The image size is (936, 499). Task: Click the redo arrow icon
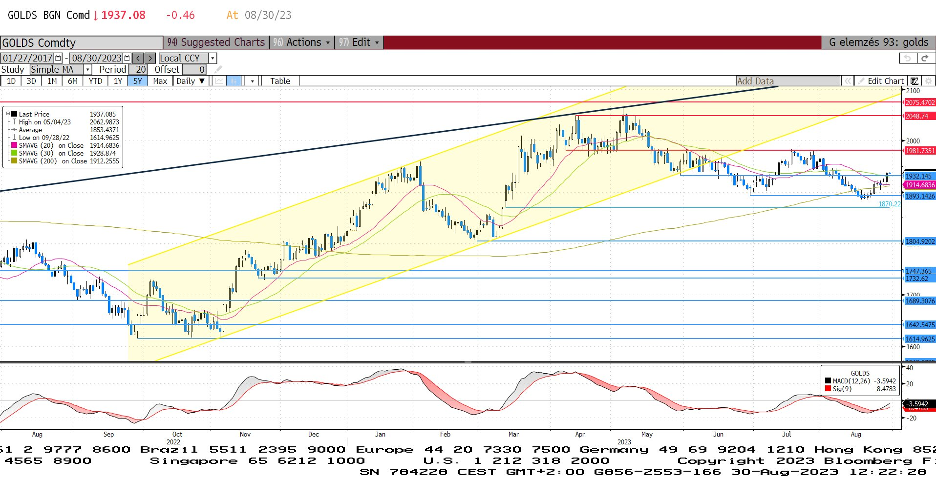(x=924, y=58)
